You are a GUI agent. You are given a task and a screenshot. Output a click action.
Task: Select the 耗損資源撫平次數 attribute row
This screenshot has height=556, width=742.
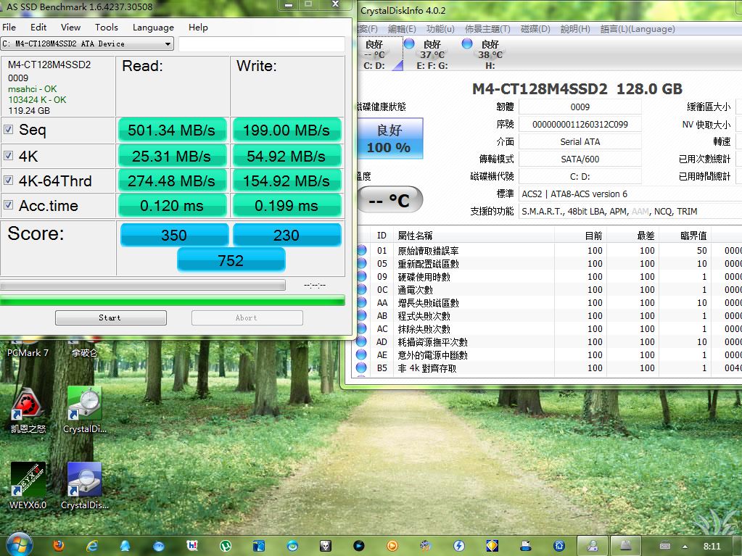[549, 342]
